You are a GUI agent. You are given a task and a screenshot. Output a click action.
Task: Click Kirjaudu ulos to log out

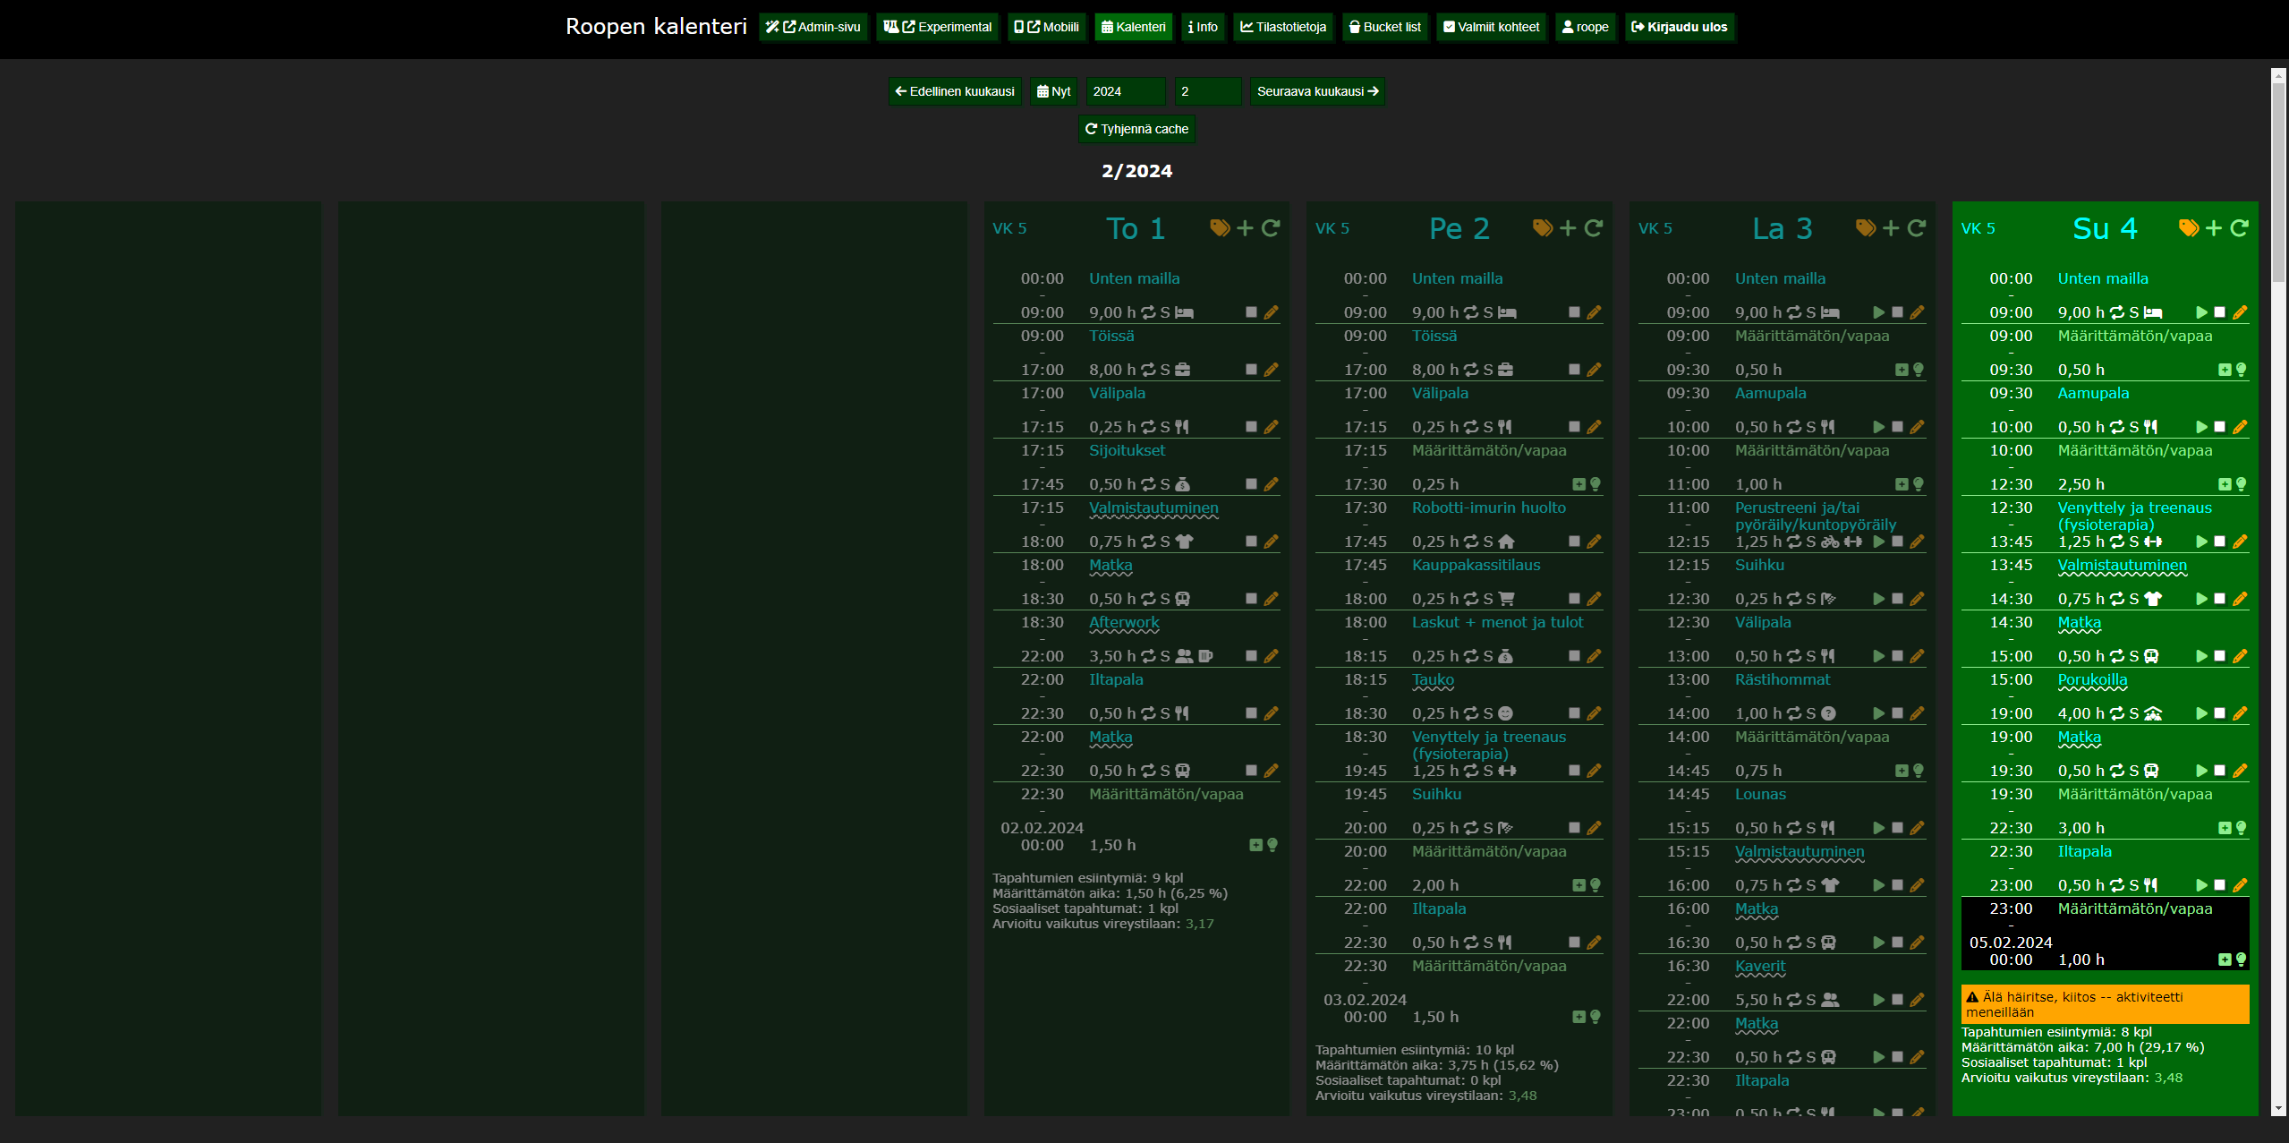click(1680, 27)
